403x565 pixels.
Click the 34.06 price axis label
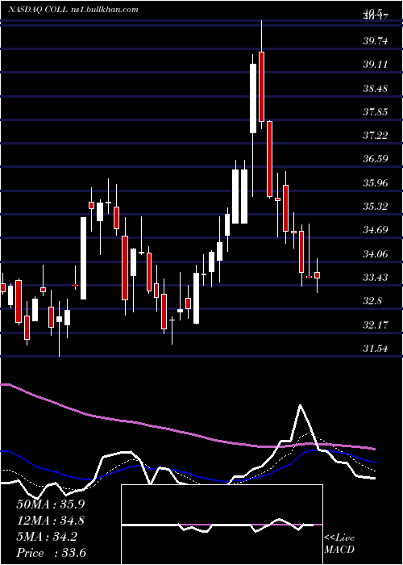coord(376,254)
